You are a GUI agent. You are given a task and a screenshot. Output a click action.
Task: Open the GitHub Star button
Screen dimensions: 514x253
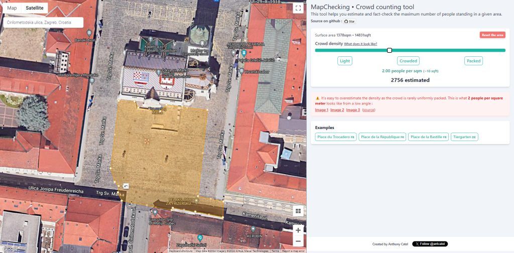click(x=350, y=21)
